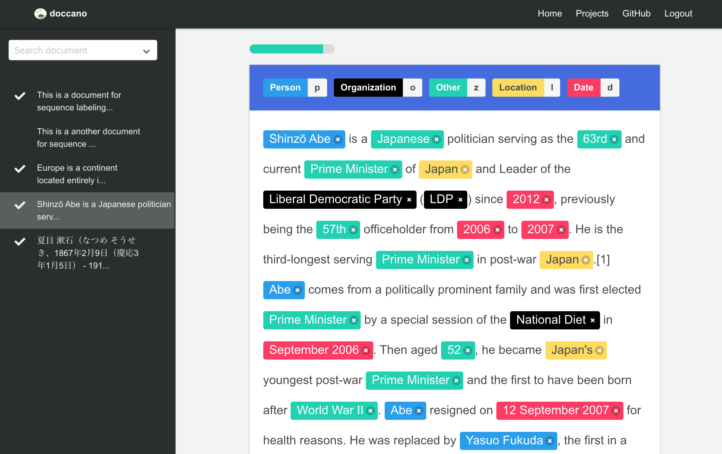The height and width of the screenshot is (454, 722).
Task: Open 'This is a another document' item
Action: 88,137
